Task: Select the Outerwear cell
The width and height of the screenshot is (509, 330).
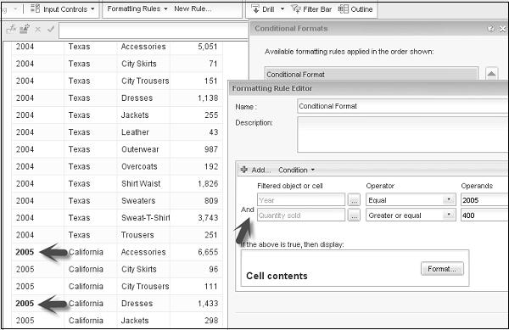Action: [x=143, y=149]
